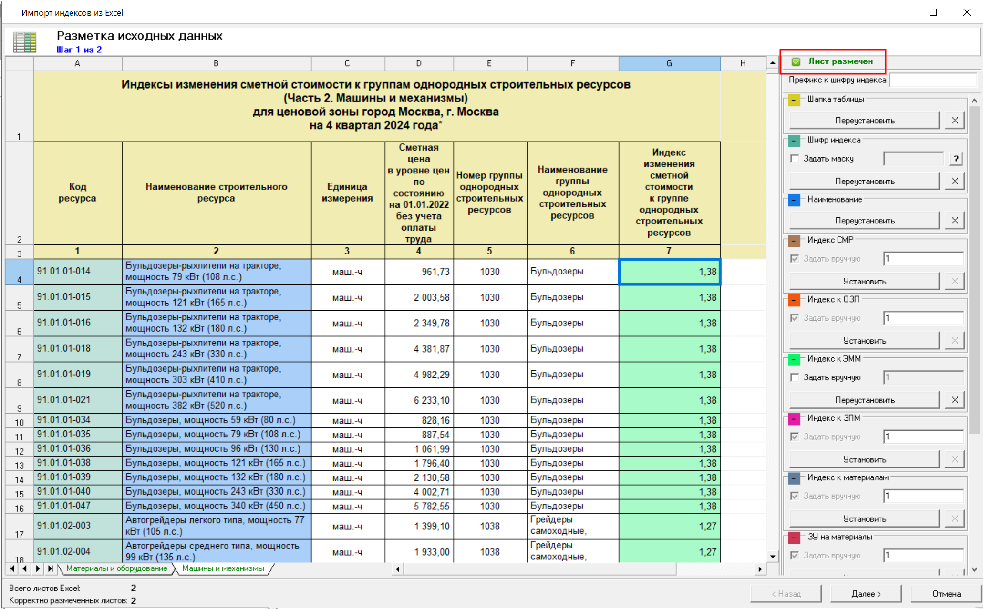
Task: Toggle Задать вручную under ЗУ на материалы
Action: (x=795, y=555)
